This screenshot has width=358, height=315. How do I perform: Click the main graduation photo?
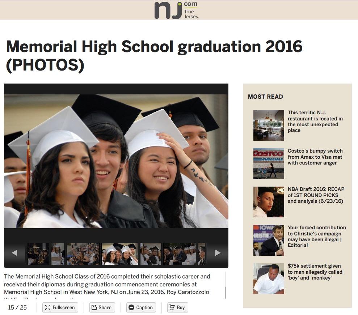click(x=116, y=161)
